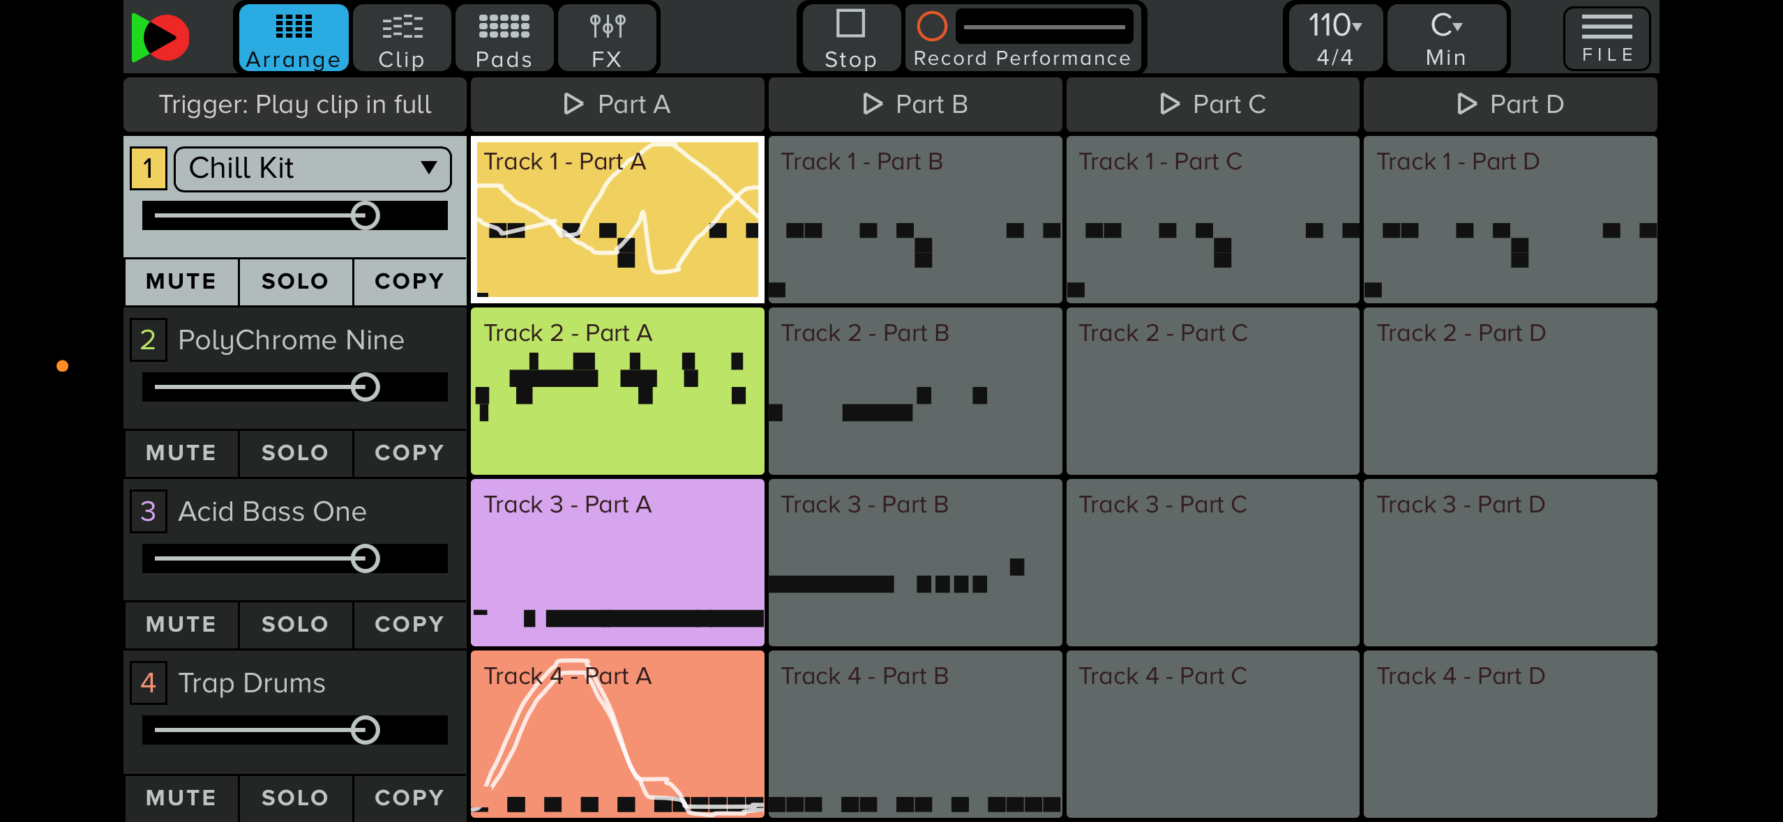Select empty clip Track 4 - Part C
Image resolution: width=1783 pixels, height=822 pixels.
click(1213, 734)
